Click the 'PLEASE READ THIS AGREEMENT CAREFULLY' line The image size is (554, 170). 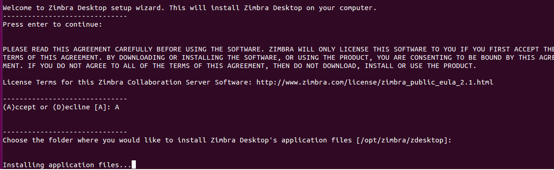click(279, 49)
